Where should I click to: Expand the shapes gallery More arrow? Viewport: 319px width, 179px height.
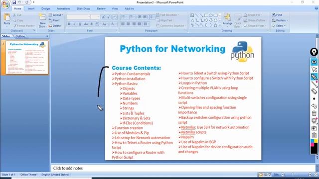pos(220,25)
